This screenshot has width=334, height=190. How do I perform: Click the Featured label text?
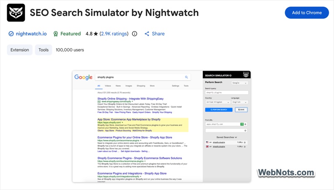[x=71, y=34]
